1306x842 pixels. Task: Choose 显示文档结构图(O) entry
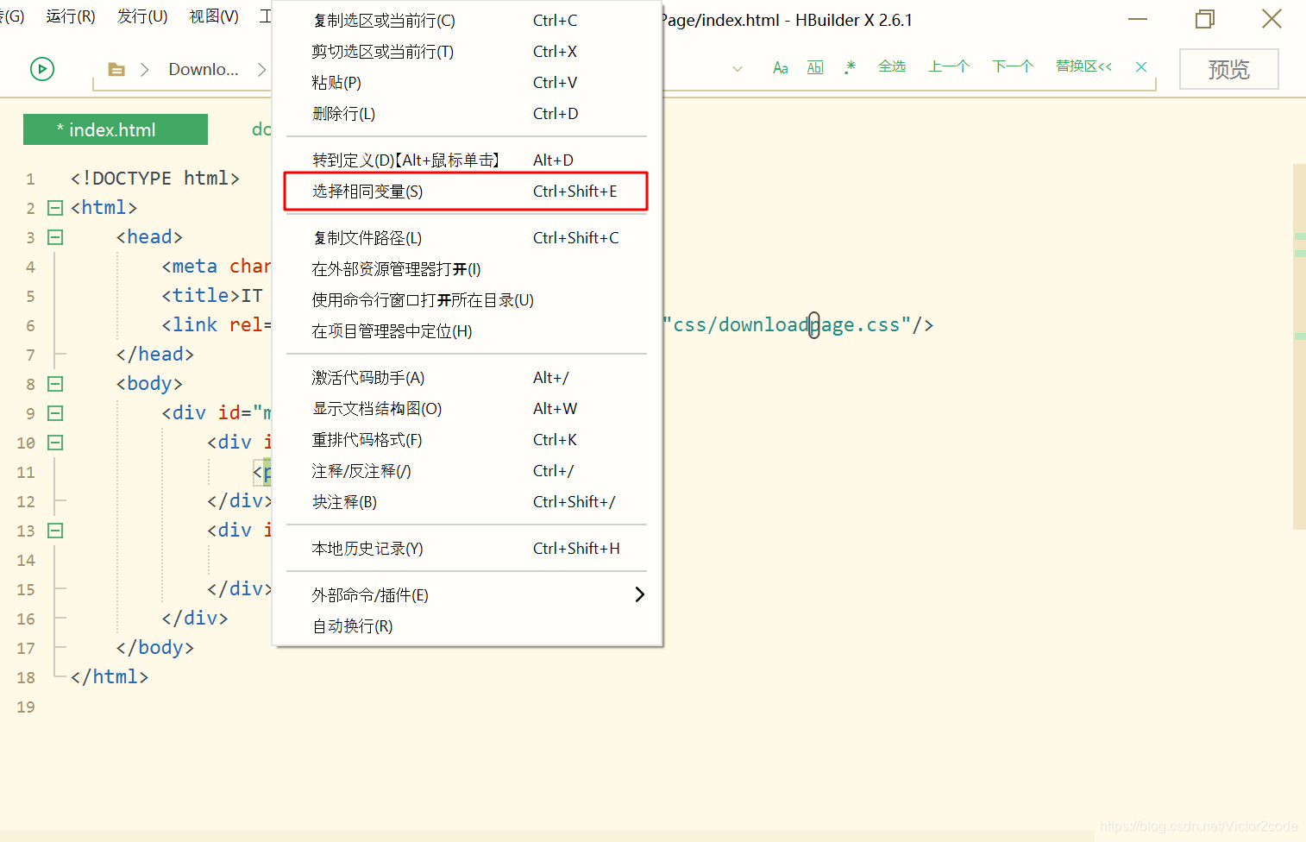tap(467, 409)
